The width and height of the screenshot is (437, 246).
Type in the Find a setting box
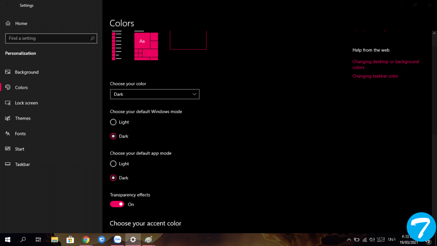coord(47,38)
